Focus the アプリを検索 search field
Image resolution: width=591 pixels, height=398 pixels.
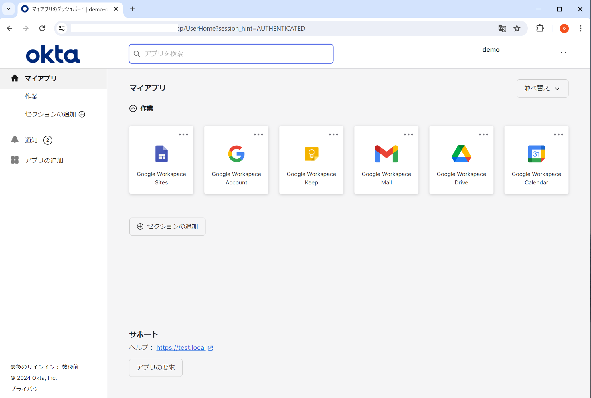(x=231, y=54)
